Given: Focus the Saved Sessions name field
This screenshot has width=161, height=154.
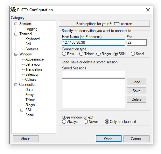Looking at the screenshot, I should pos(94,74).
